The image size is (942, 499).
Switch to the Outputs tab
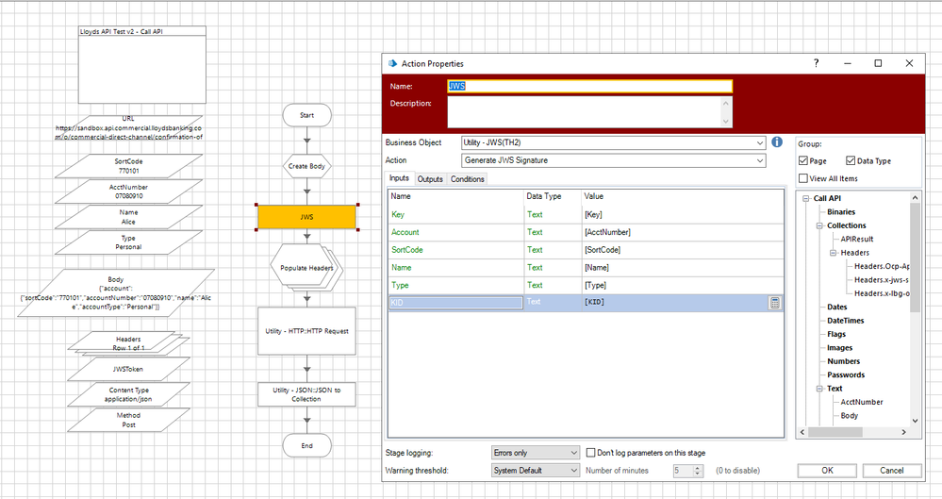tap(430, 179)
